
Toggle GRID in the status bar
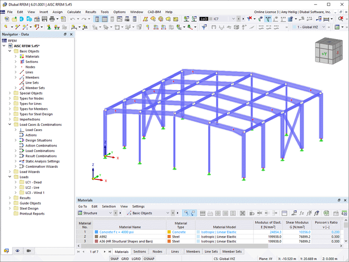125,259
